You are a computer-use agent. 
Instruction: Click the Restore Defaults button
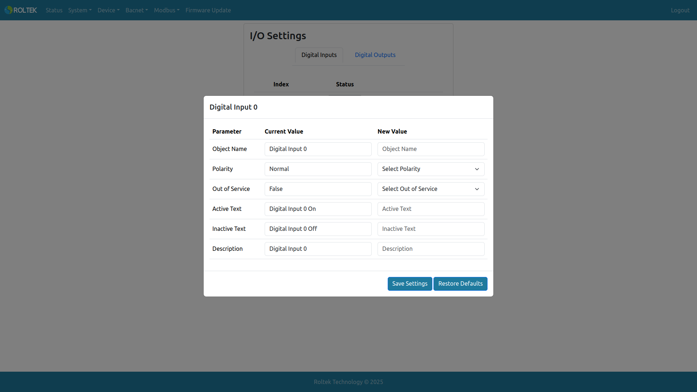pos(460,284)
